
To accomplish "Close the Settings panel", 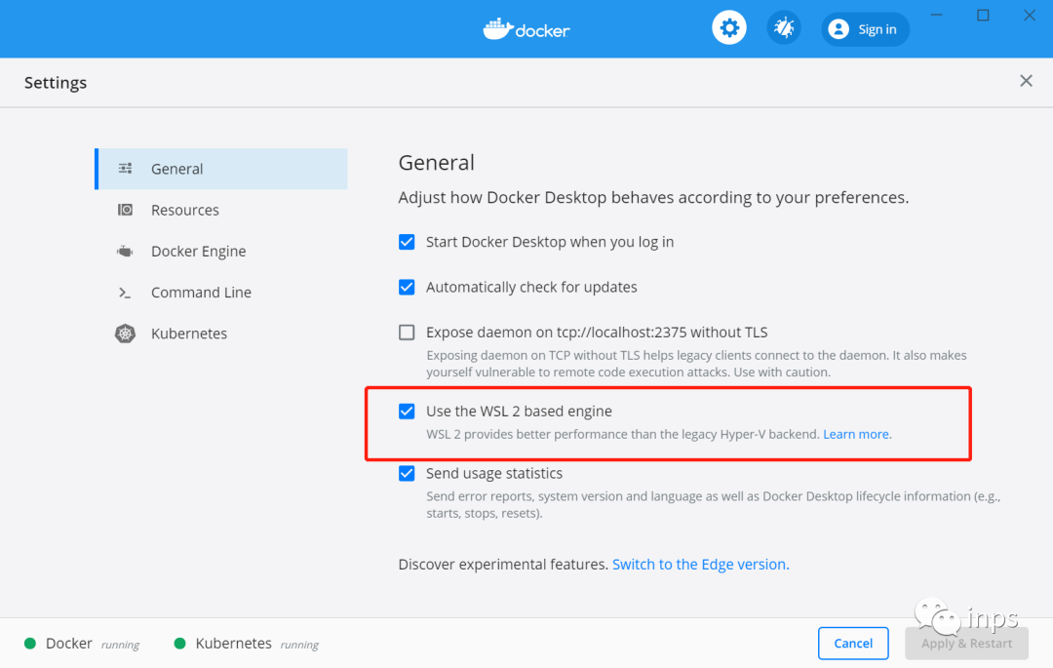I will 1026,81.
